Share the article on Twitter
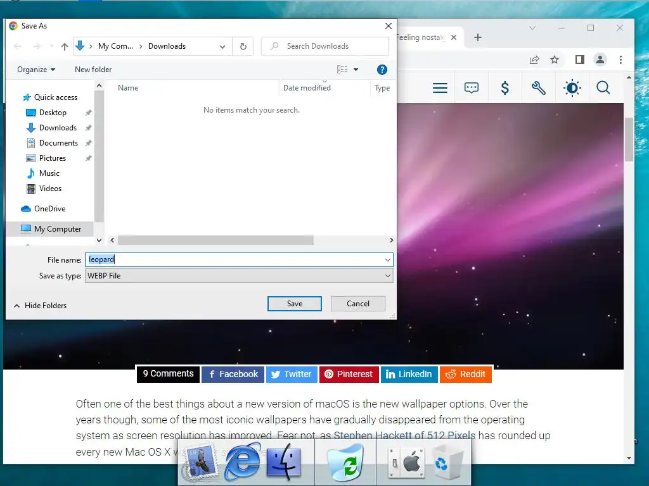Viewport: 649px width, 486px height. click(292, 374)
